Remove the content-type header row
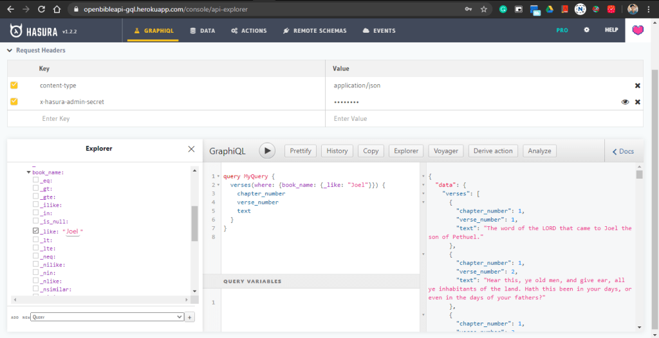This screenshot has height=338, width=659. [638, 85]
